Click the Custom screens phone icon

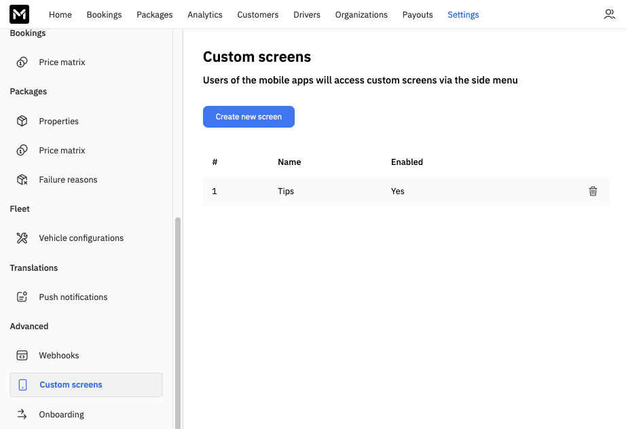pyautogui.click(x=23, y=385)
